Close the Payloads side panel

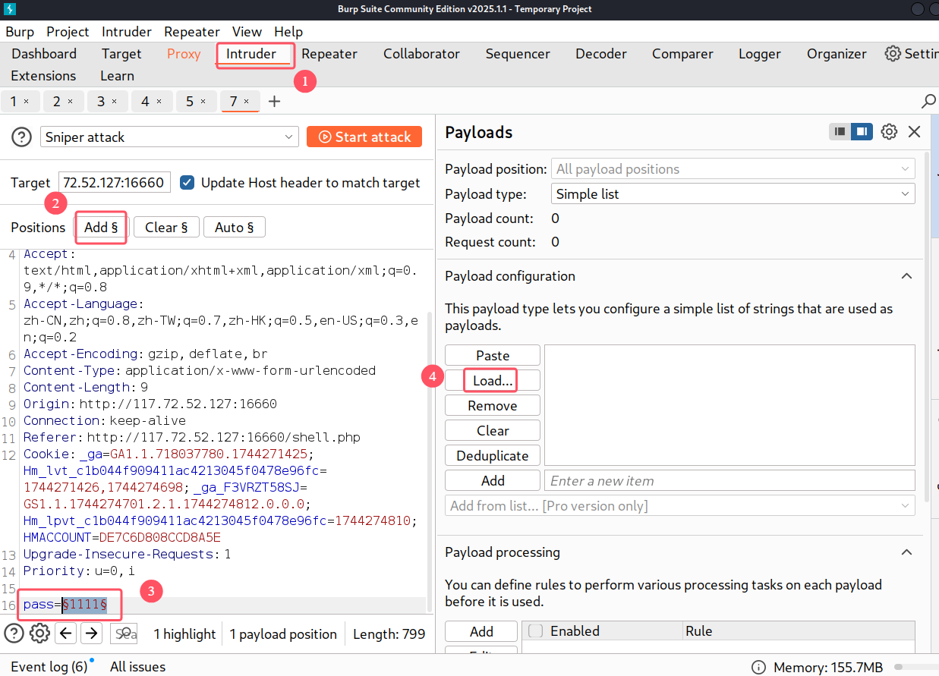tap(914, 132)
